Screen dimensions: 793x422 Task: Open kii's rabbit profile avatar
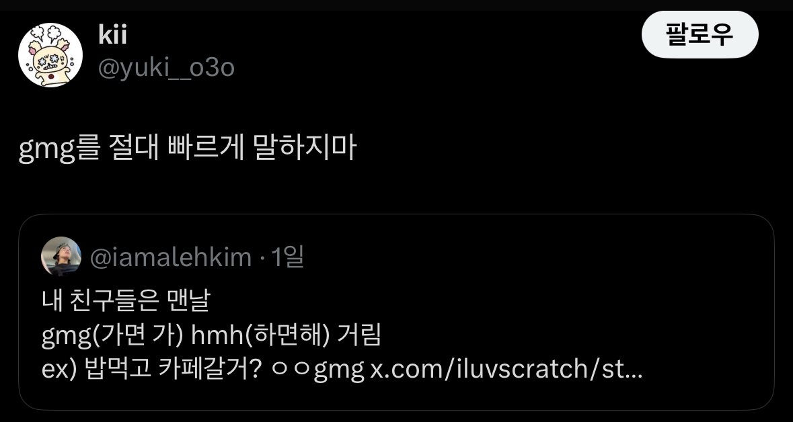pos(50,55)
